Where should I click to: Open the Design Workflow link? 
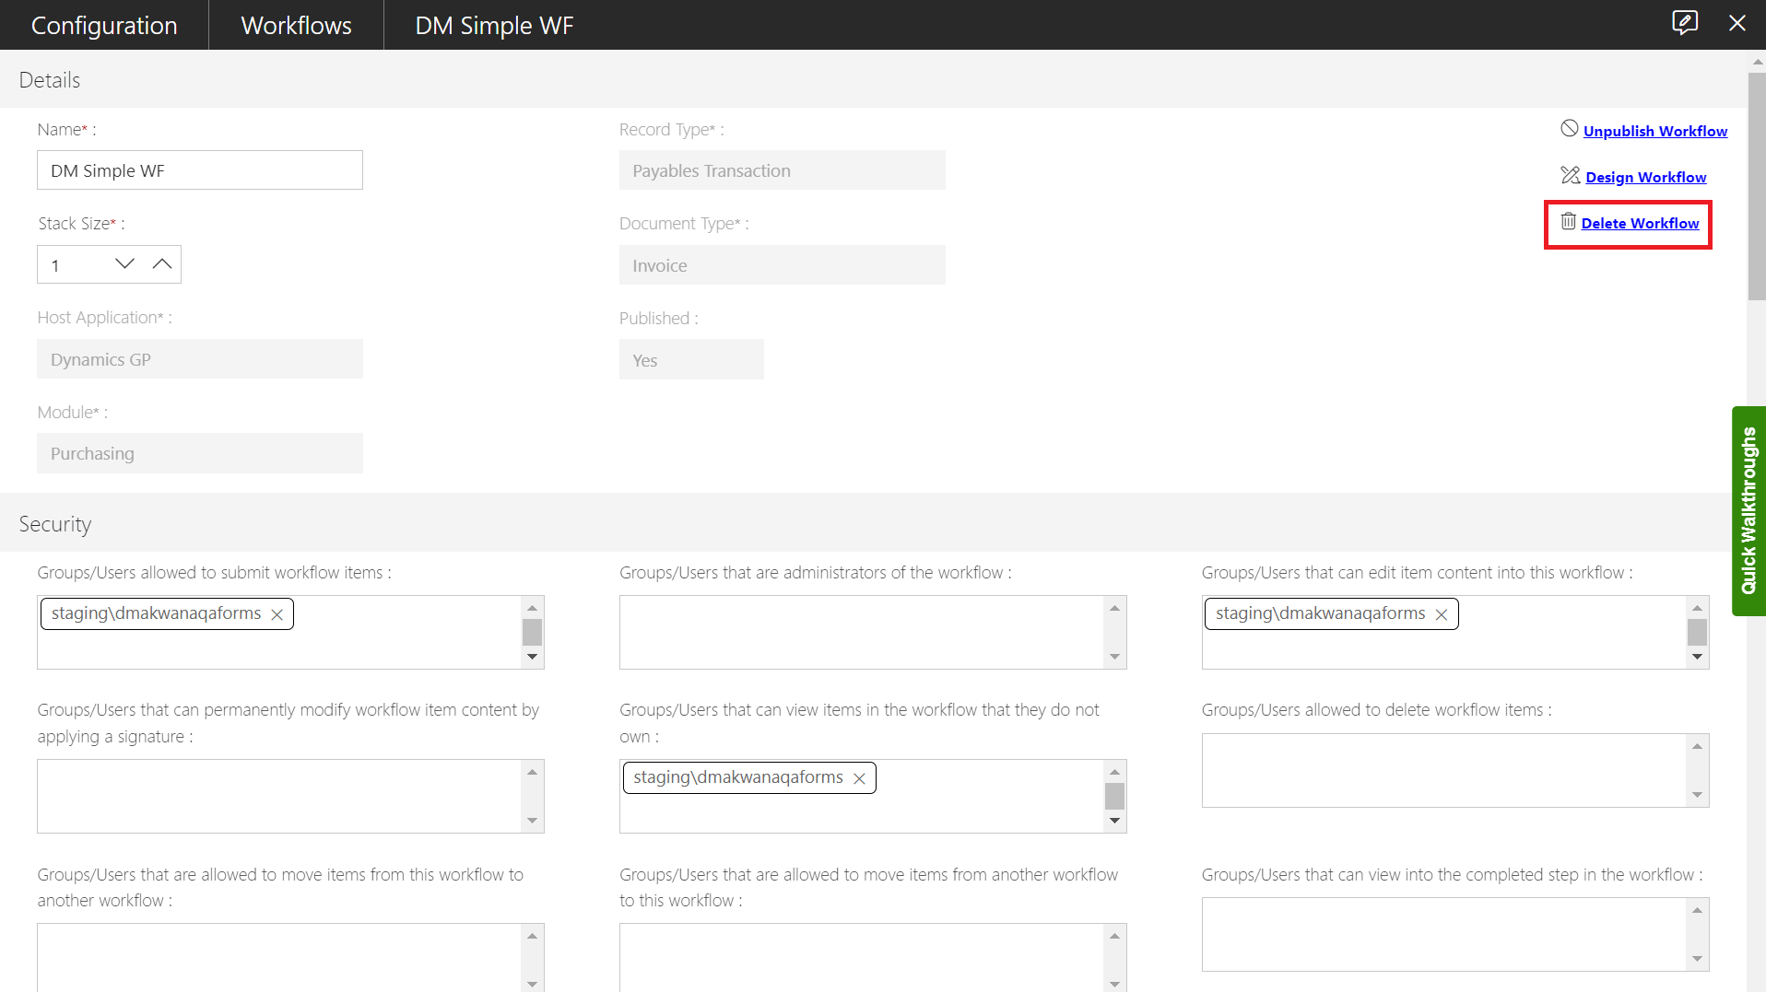tap(1646, 177)
